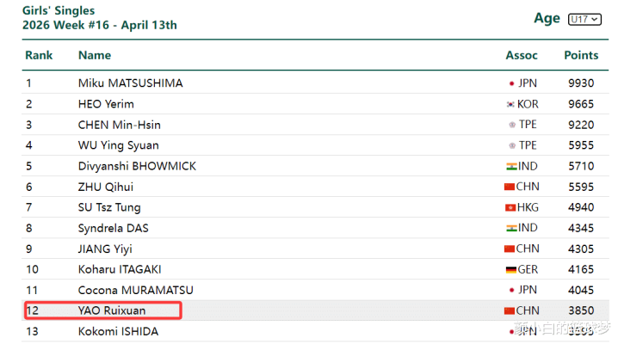Viewport: 618px width, 344px height.
Task: Select YAO Ruixuan name link
Action: pyautogui.click(x=114, y=310)
